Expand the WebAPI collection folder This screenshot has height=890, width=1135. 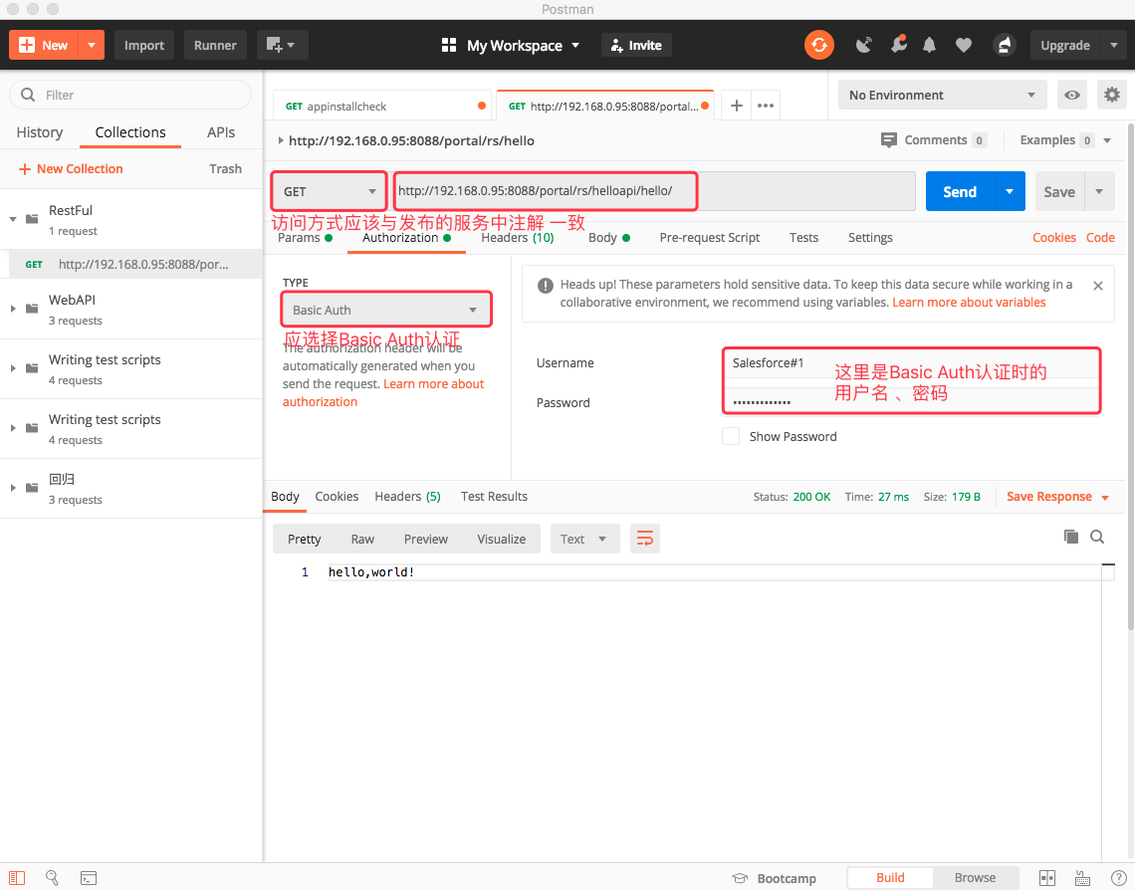pos(14,309)
